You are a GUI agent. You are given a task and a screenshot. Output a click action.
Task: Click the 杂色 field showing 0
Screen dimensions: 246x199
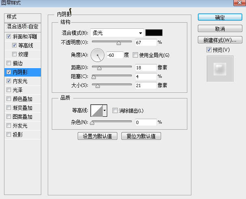pyautogui.click(x=146, y=122)
